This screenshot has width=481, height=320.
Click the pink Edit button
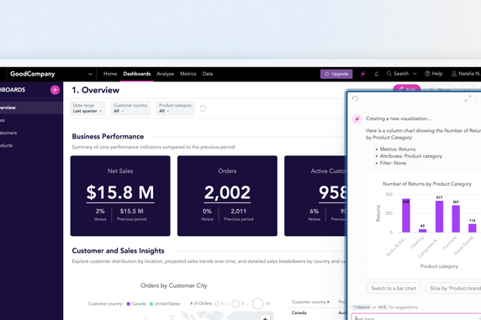[407, 88]
